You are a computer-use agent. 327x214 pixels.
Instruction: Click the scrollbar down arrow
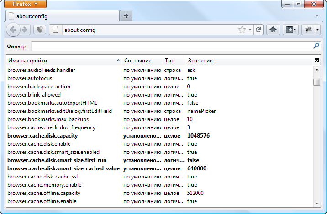click(317, 203)
